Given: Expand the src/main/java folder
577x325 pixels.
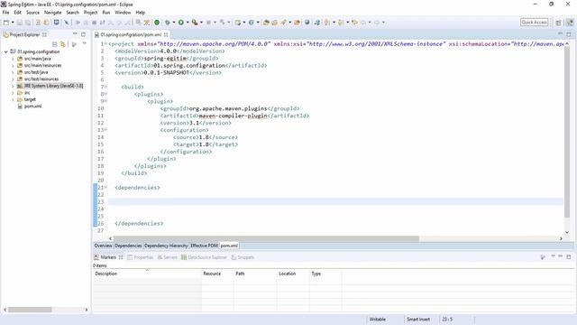Looking at the screenshot, I should coord(13,59).
